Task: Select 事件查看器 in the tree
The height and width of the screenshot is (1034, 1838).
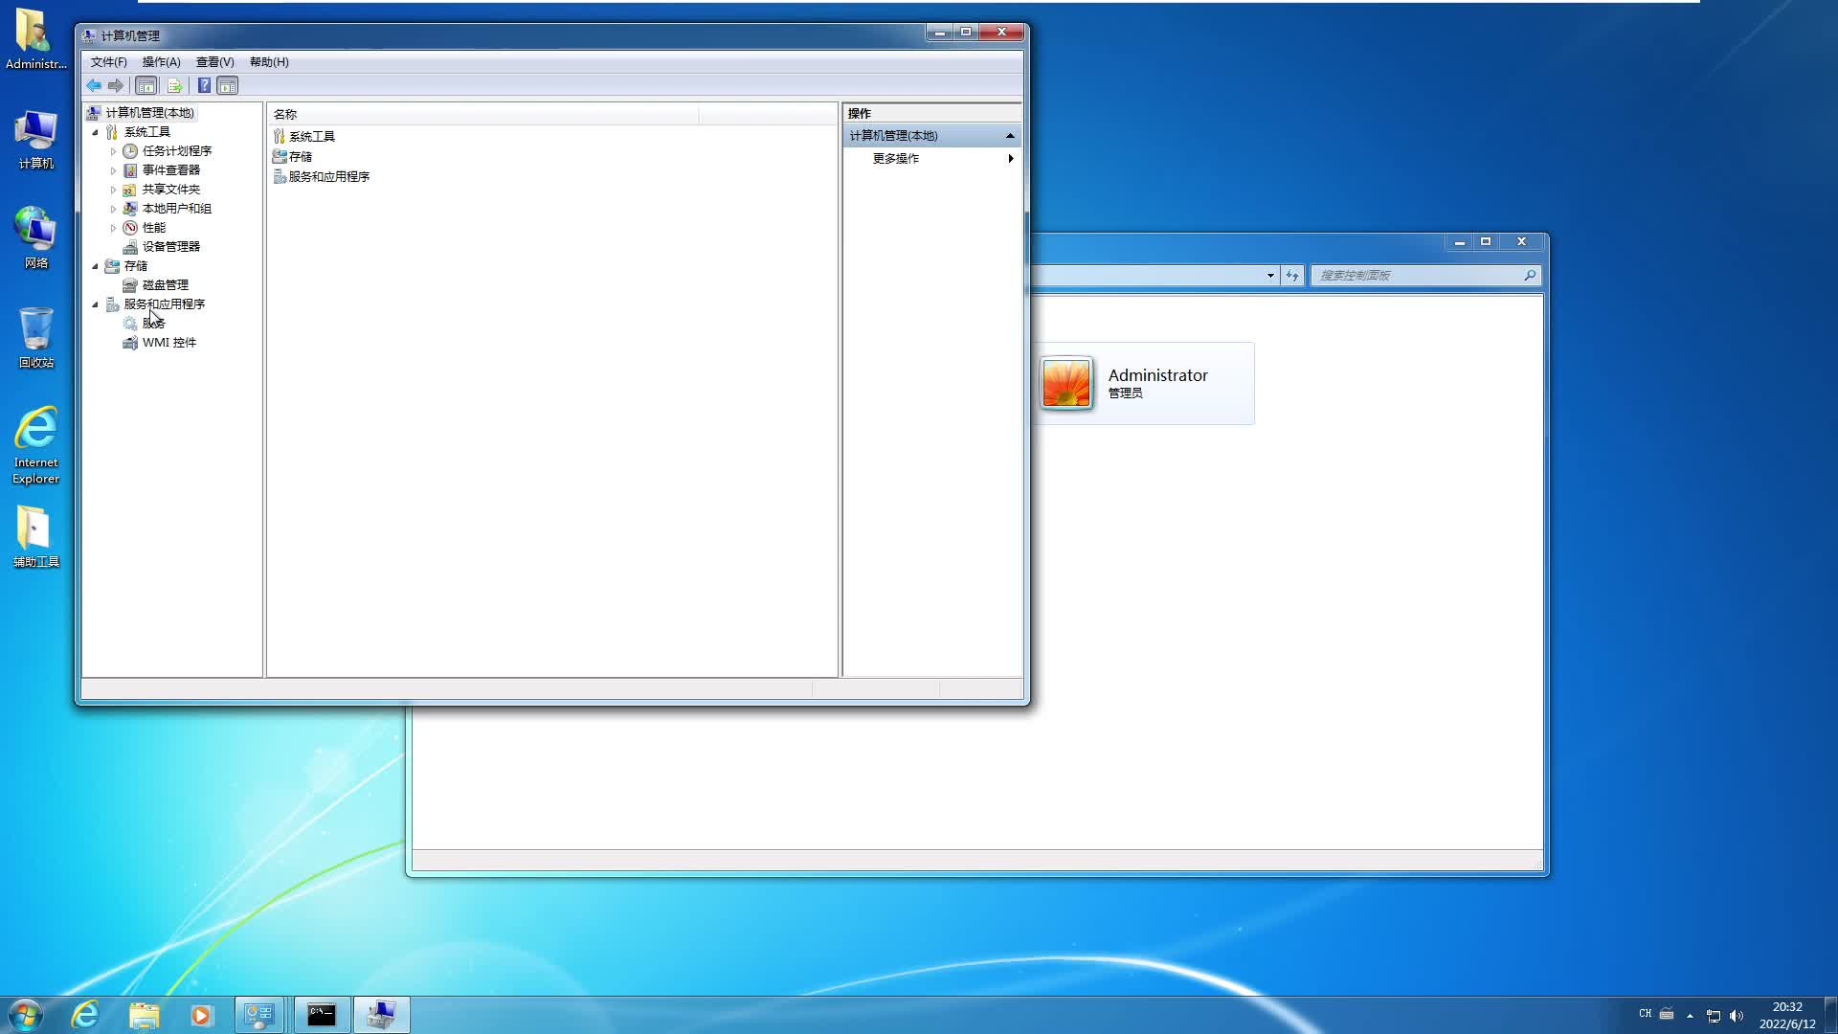Action: click(171, 170)
